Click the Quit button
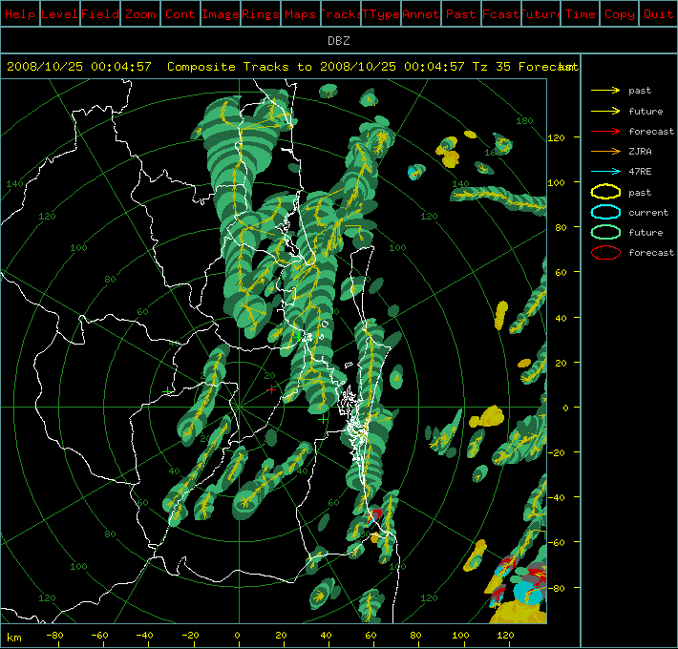This screenshot has width=678, height=649. 657,14
